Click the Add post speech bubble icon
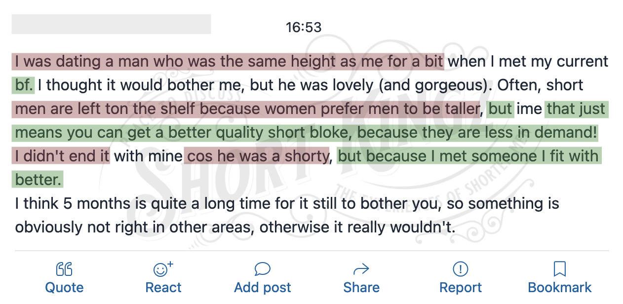 pyautogui.click(x=263, y=269)
